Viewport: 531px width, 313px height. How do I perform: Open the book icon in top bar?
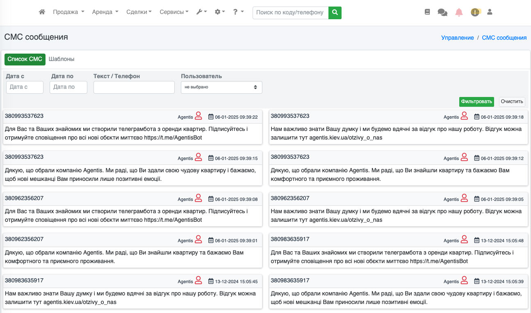click(x=427, y=12)
